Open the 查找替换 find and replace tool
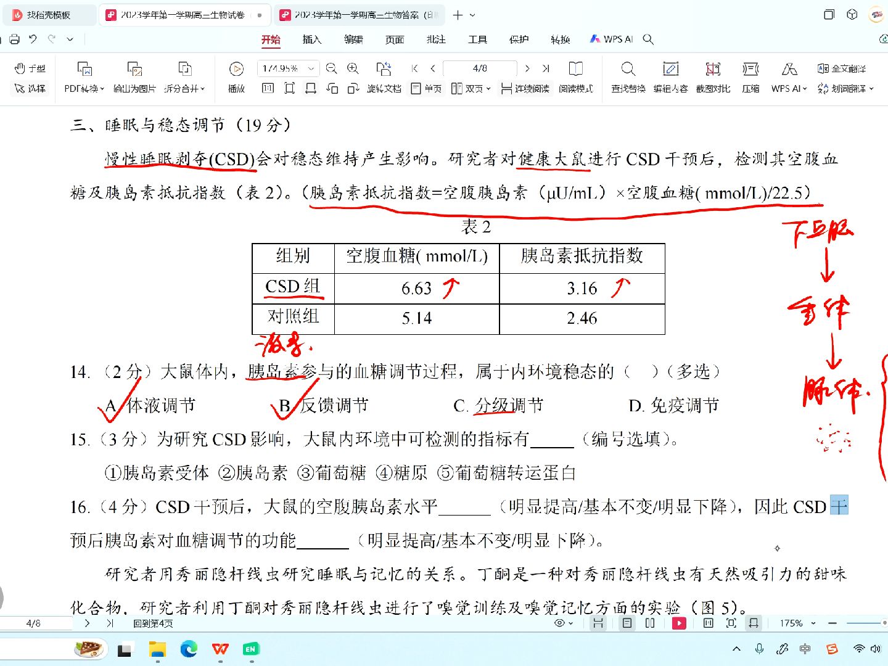 click(x=628, y=78)
